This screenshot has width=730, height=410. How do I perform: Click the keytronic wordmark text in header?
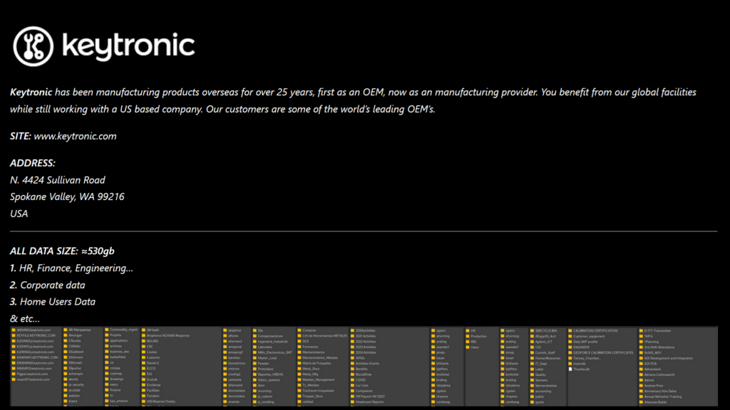128,46
